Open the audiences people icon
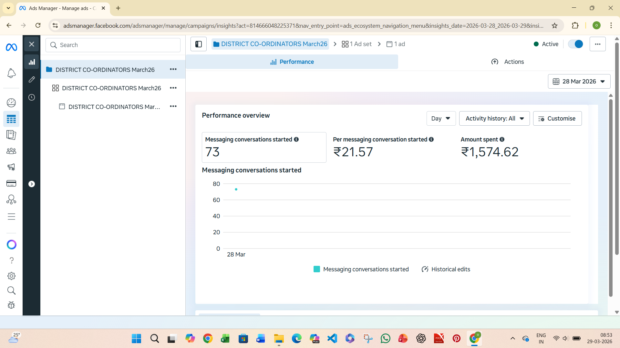Image resolution: width=620 pixels, height=348 pixels. point(11,151)
